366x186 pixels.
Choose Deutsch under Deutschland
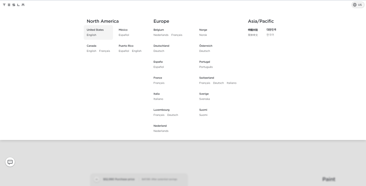pyautogui.click(x=159, y=51)
